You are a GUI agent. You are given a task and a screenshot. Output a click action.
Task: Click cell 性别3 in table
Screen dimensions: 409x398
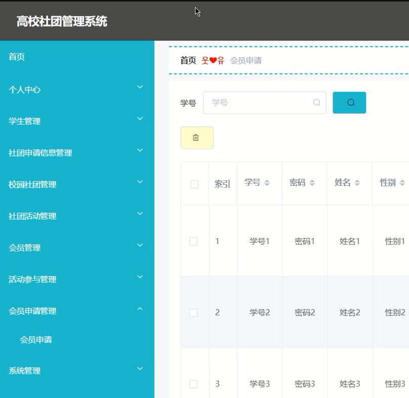(395, 384)
